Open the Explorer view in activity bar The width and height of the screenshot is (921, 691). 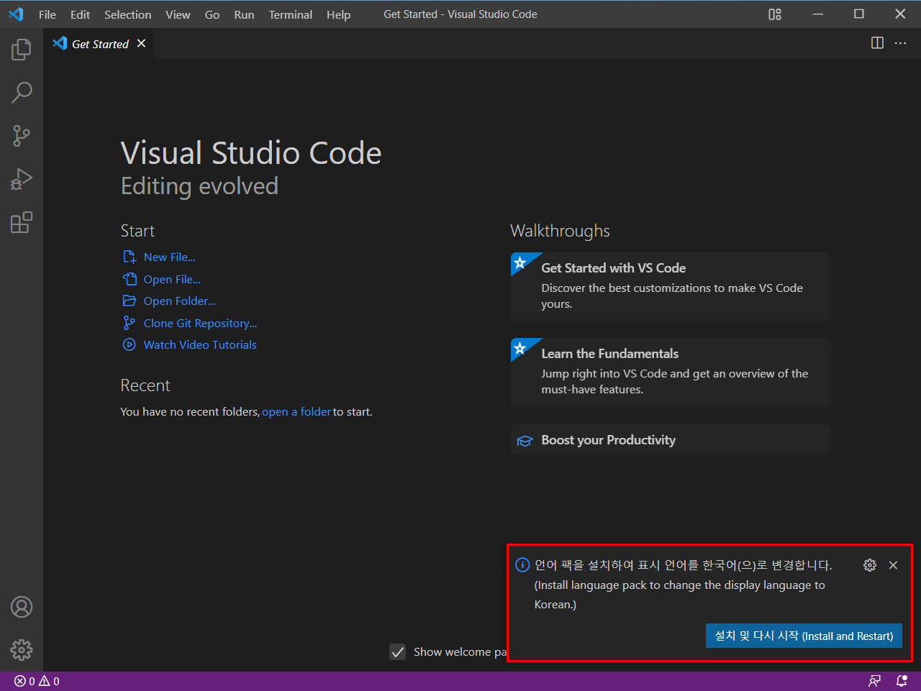(x=22, y=50)
